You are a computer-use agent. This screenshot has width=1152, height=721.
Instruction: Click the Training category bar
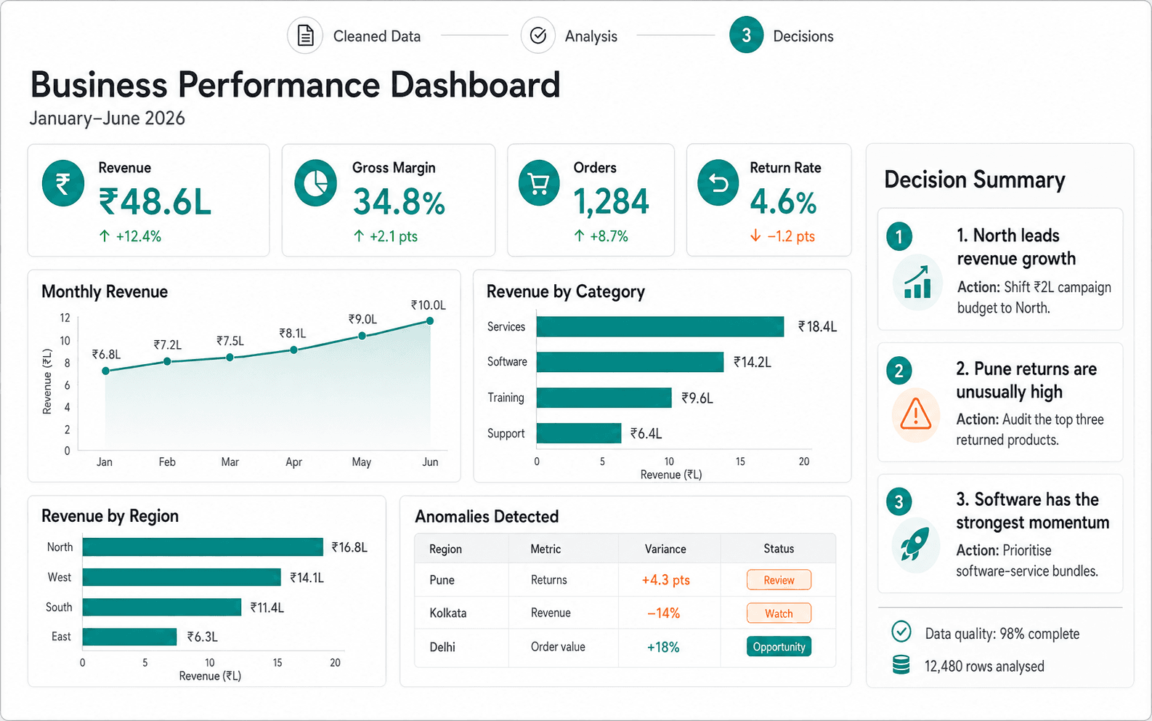[604, 398]
